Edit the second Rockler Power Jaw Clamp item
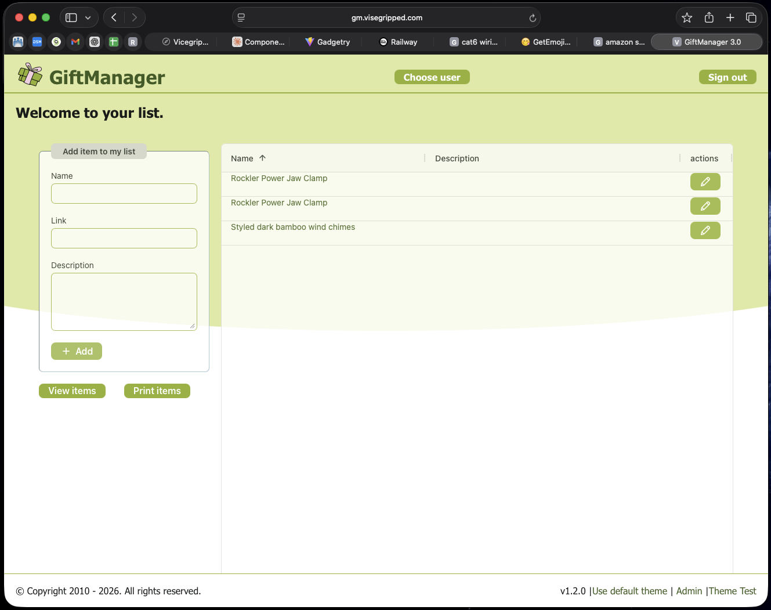 point(705,206)
